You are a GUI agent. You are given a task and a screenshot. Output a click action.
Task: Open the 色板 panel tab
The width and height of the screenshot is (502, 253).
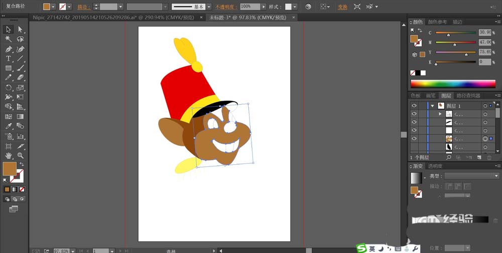pyautogui.click(x=416, y=96)
